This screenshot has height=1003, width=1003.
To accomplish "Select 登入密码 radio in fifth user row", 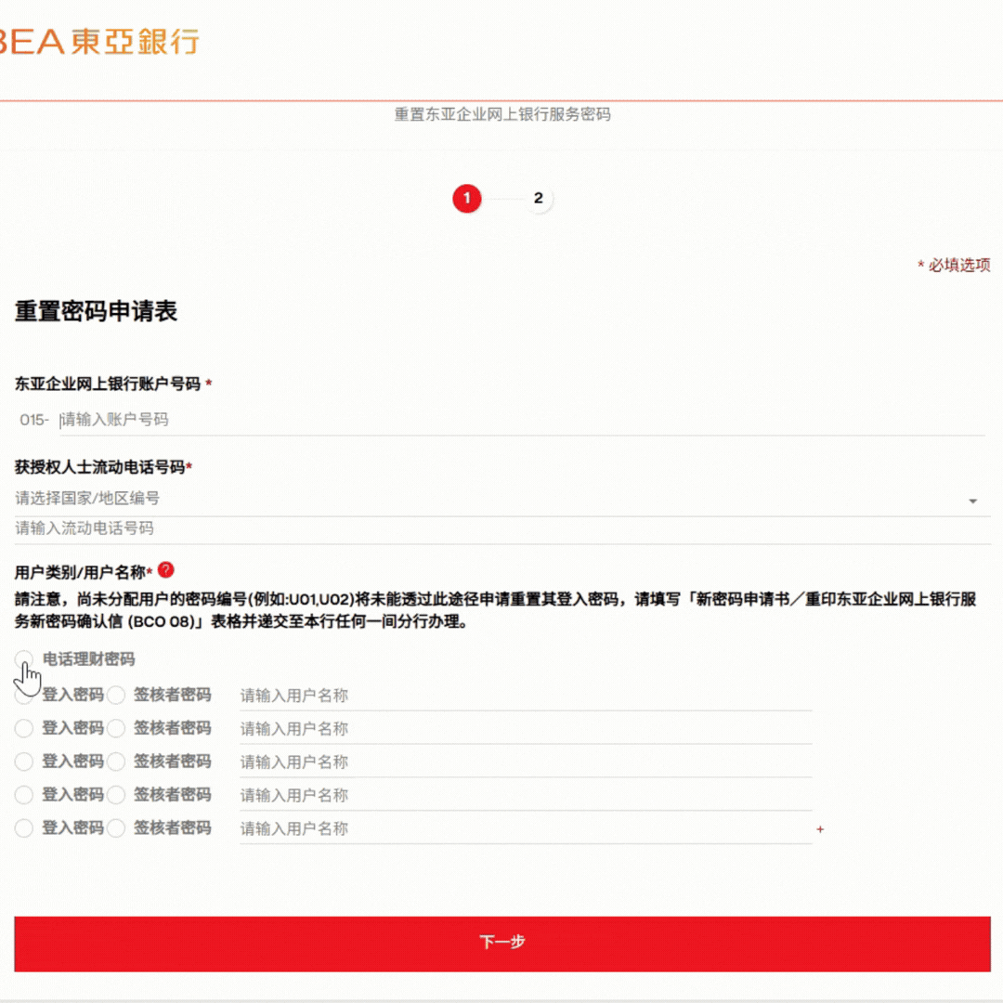I will pyautogui.click(x=23, y=827).
